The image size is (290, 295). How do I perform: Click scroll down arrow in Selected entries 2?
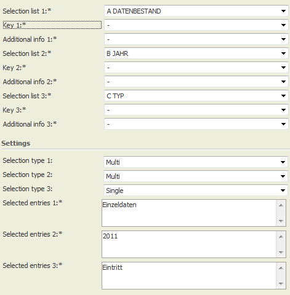pos(281,252)
